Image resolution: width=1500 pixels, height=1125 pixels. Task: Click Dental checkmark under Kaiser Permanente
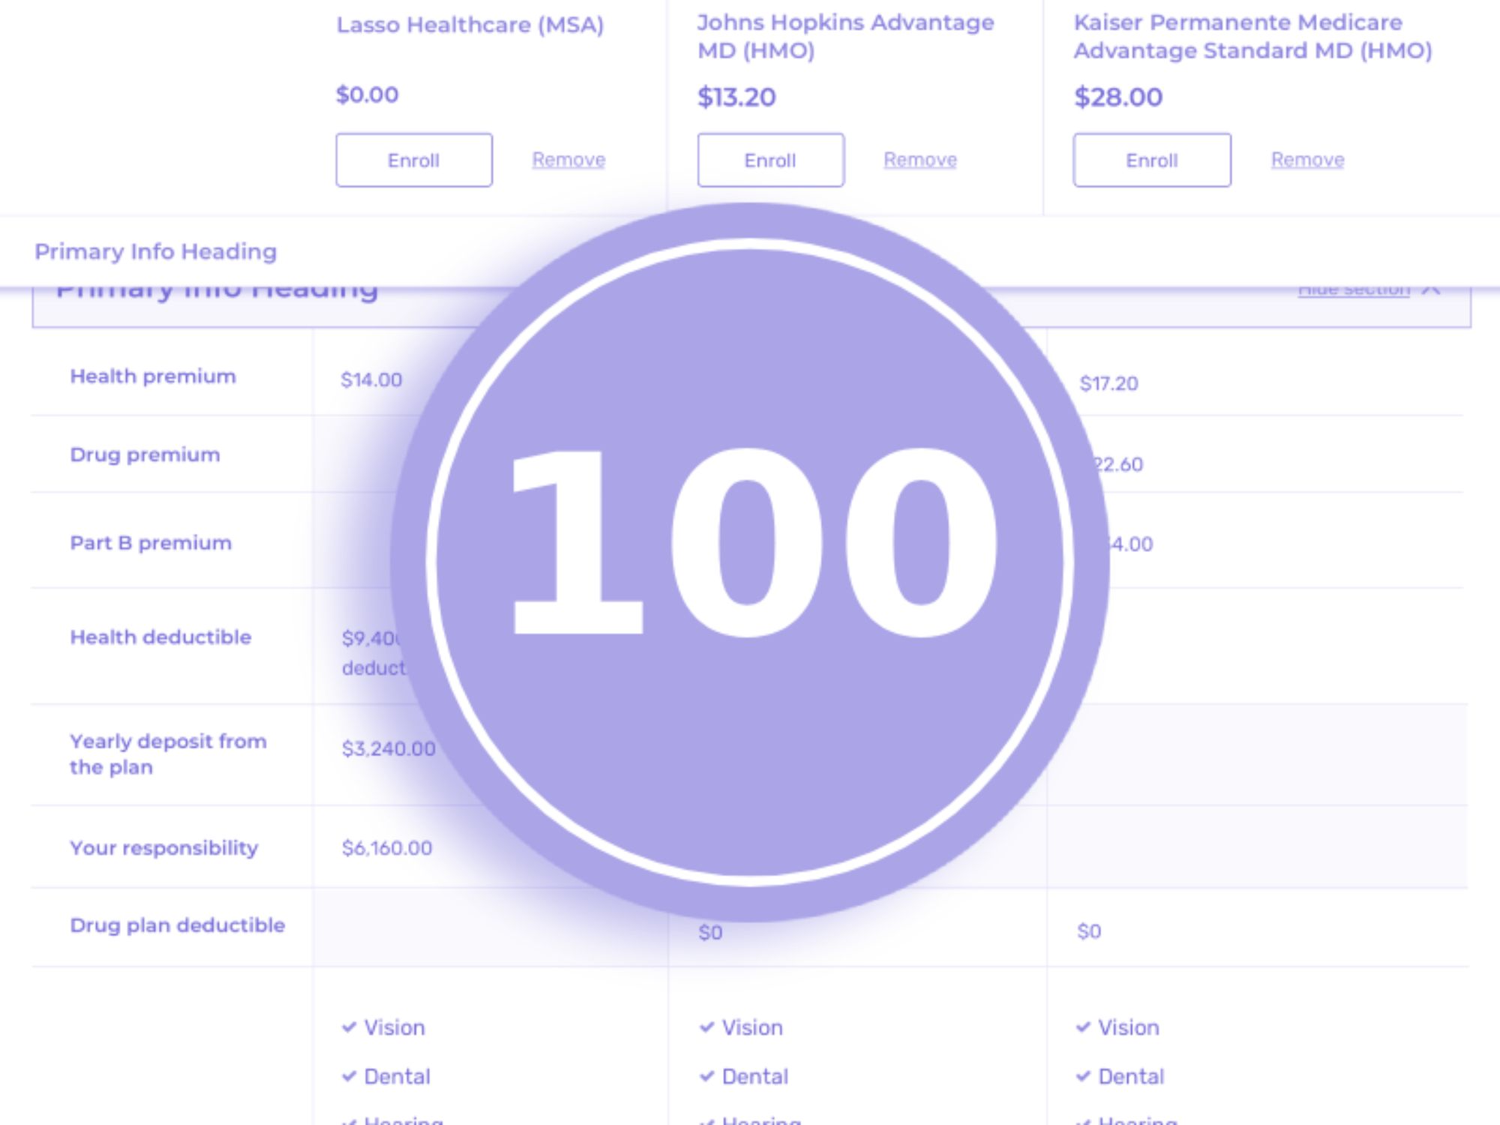coord(1083,1076)
